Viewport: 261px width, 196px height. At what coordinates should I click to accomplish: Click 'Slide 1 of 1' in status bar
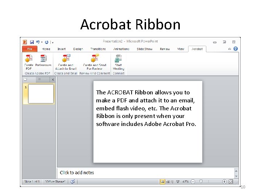(x=32, y=181)
